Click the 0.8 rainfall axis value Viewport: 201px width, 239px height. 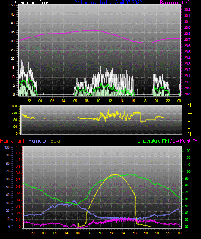[x=18, y=173]
